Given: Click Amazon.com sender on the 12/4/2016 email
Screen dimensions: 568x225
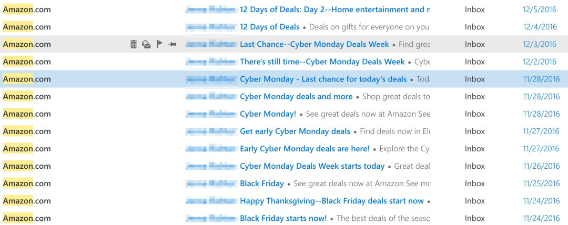Looking at the screenshot, I should tap(27, 27).
